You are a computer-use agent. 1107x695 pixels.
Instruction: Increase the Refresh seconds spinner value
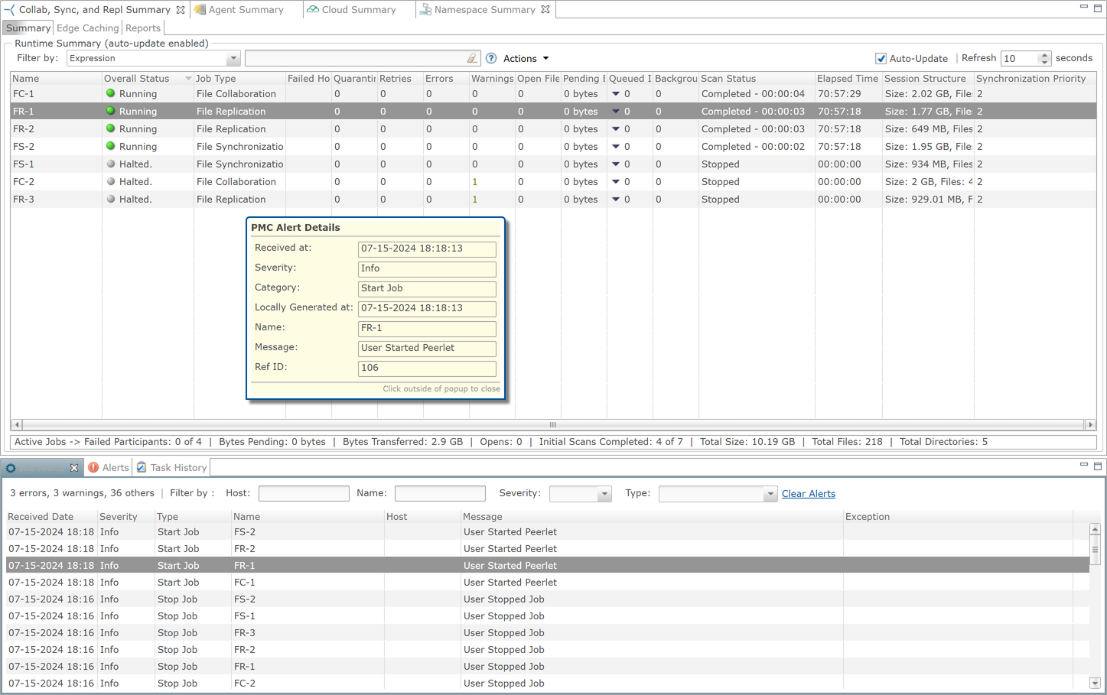pos(1044,55)
